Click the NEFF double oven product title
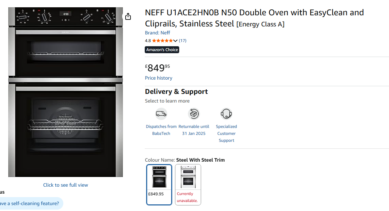Image resolution: width=389 pixels, height=211 pixels. point(254,18)
